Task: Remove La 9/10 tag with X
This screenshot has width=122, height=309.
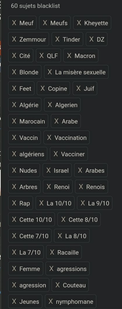Action: click(x=83, y=203)
